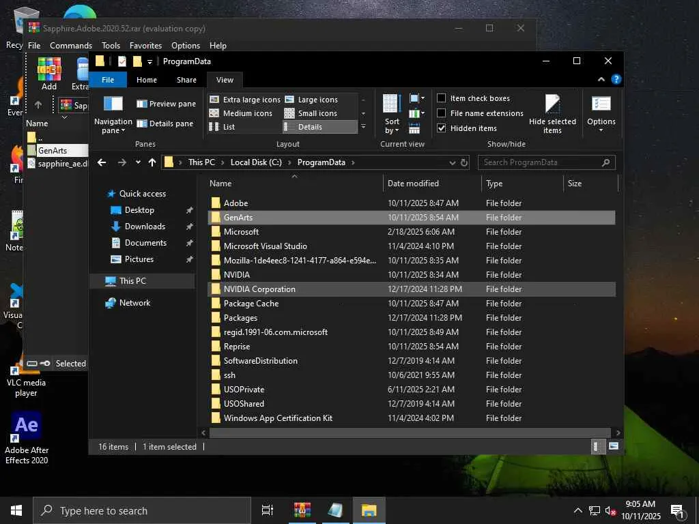Select the Package Cache folder
The width and height of the screenshot is (699, 524).
coord(412,304)
